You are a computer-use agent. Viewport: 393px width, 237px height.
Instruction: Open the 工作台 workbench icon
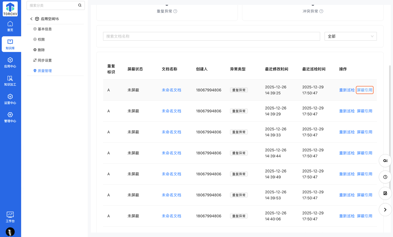pyautogui.click(x=10, y=217)
